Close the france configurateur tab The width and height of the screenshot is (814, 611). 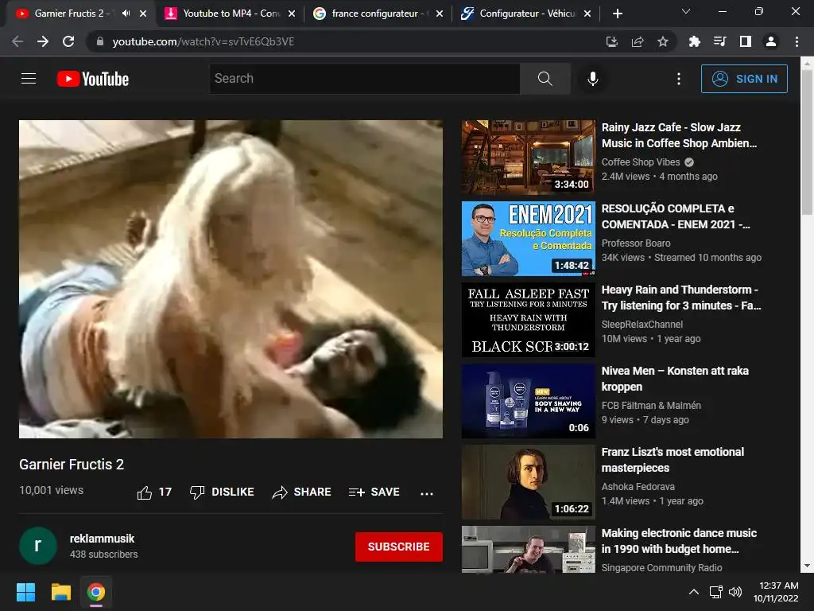[440, 14]
